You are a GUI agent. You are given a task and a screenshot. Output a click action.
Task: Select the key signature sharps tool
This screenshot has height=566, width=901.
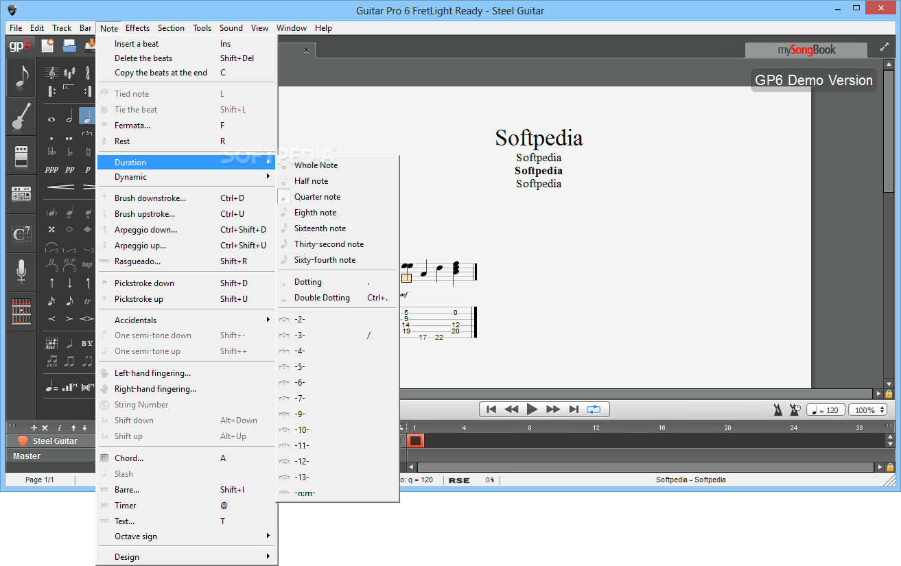coord(69,73)
